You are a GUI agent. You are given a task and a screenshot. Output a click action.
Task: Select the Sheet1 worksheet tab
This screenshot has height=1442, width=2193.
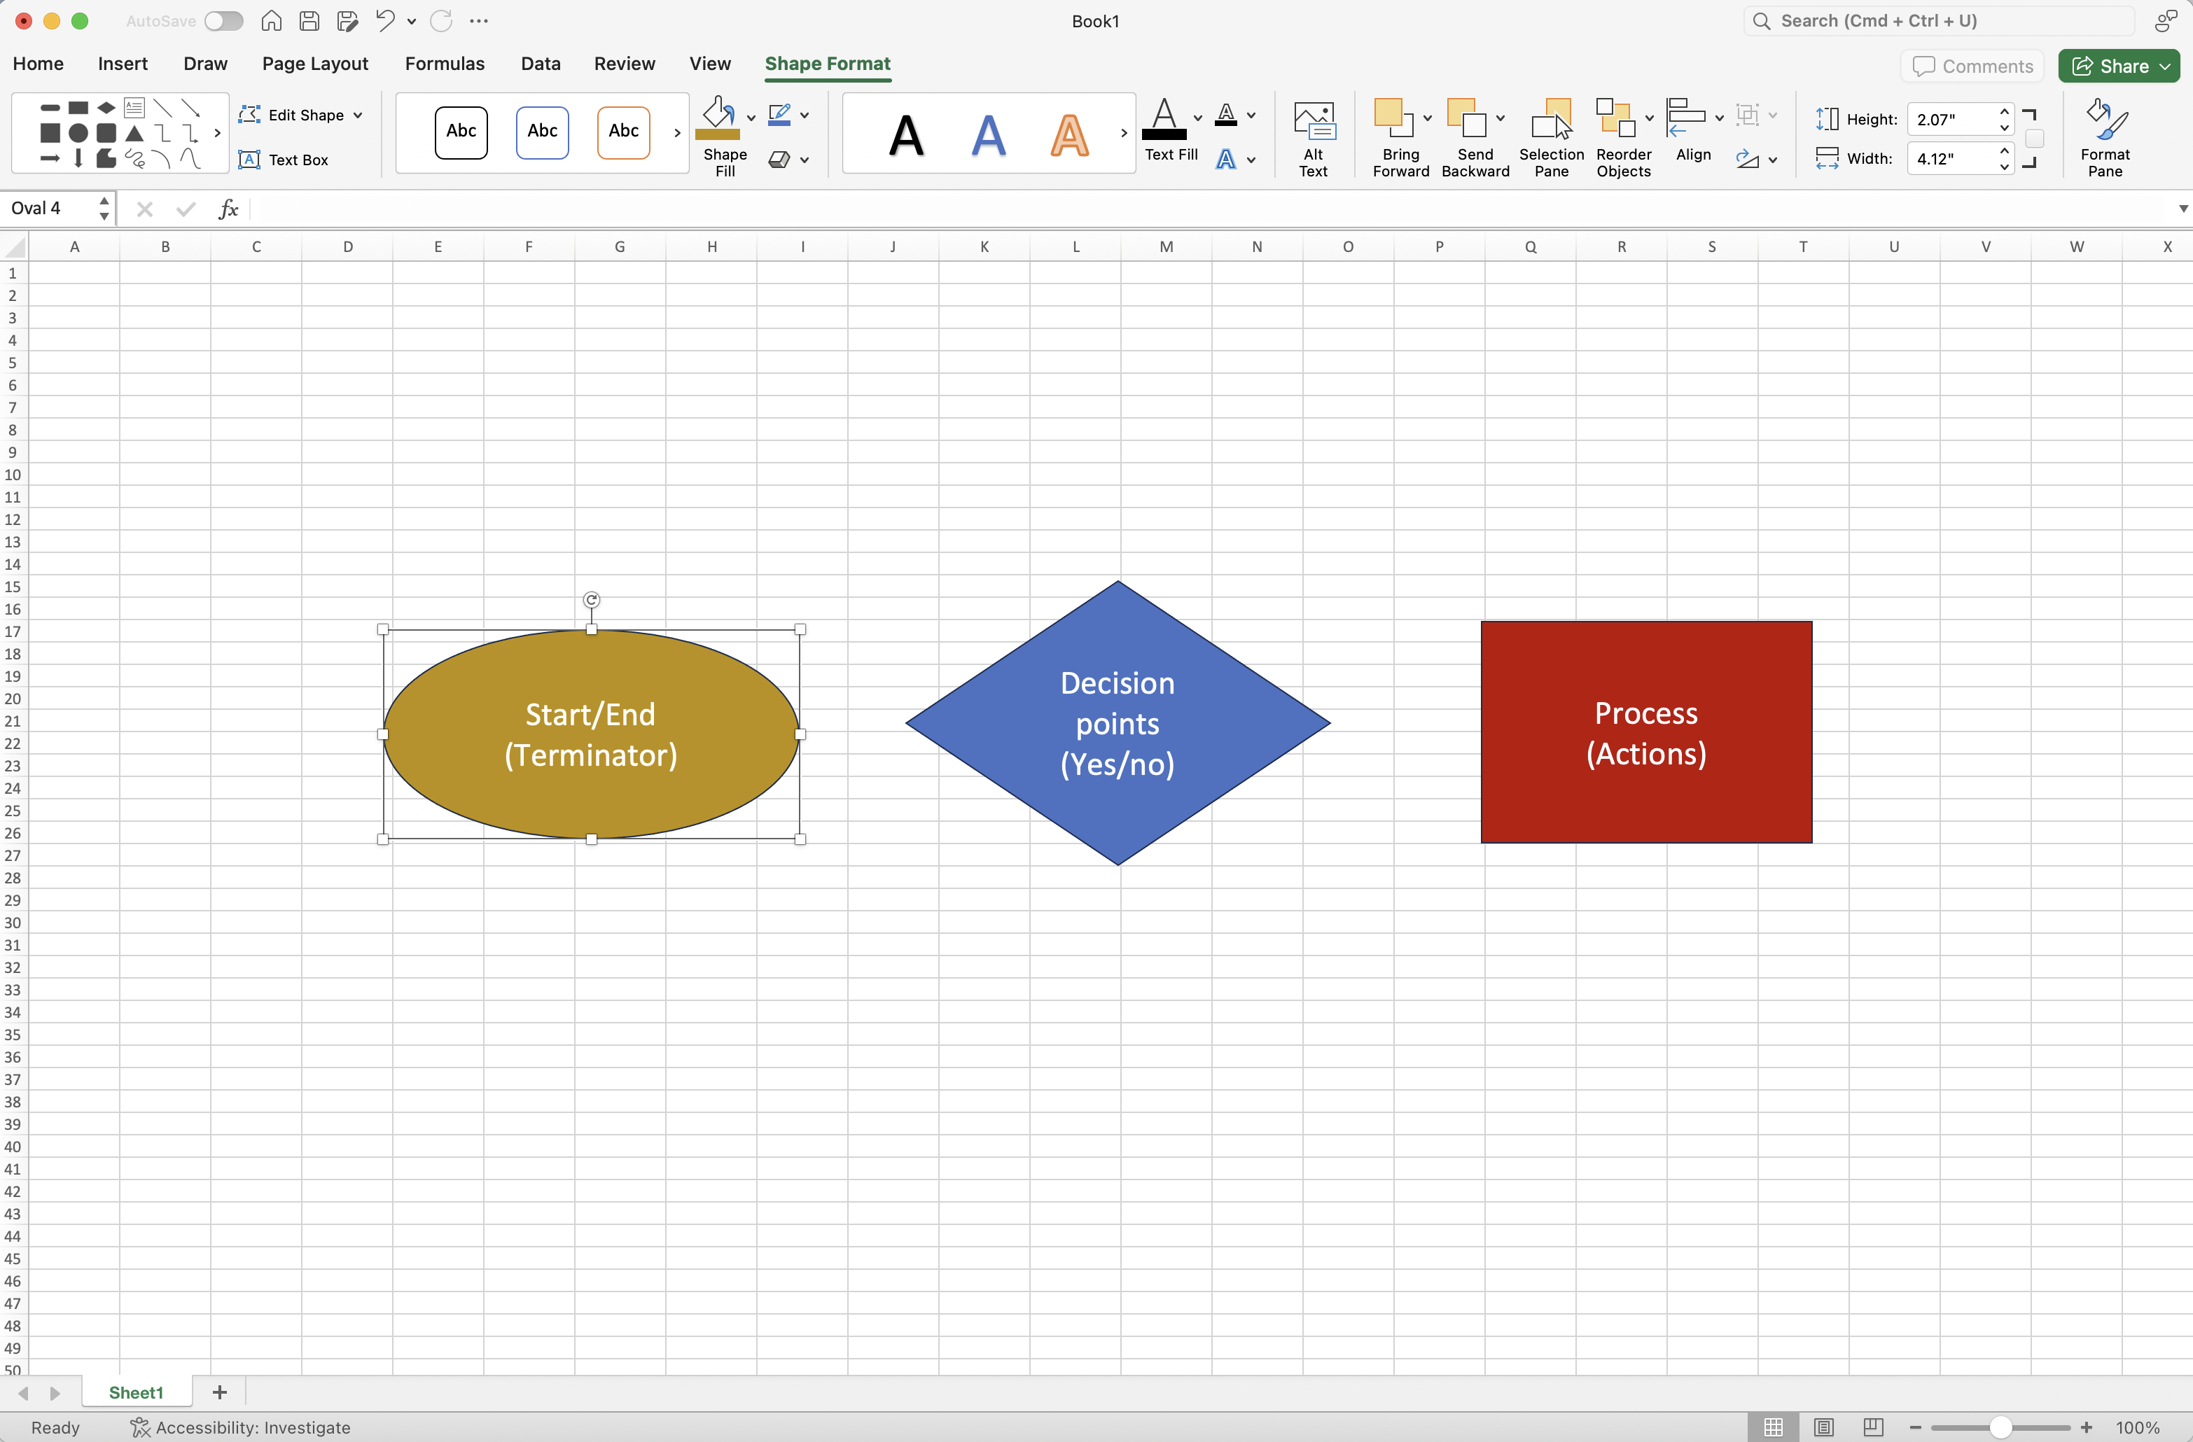point(135,1392)
